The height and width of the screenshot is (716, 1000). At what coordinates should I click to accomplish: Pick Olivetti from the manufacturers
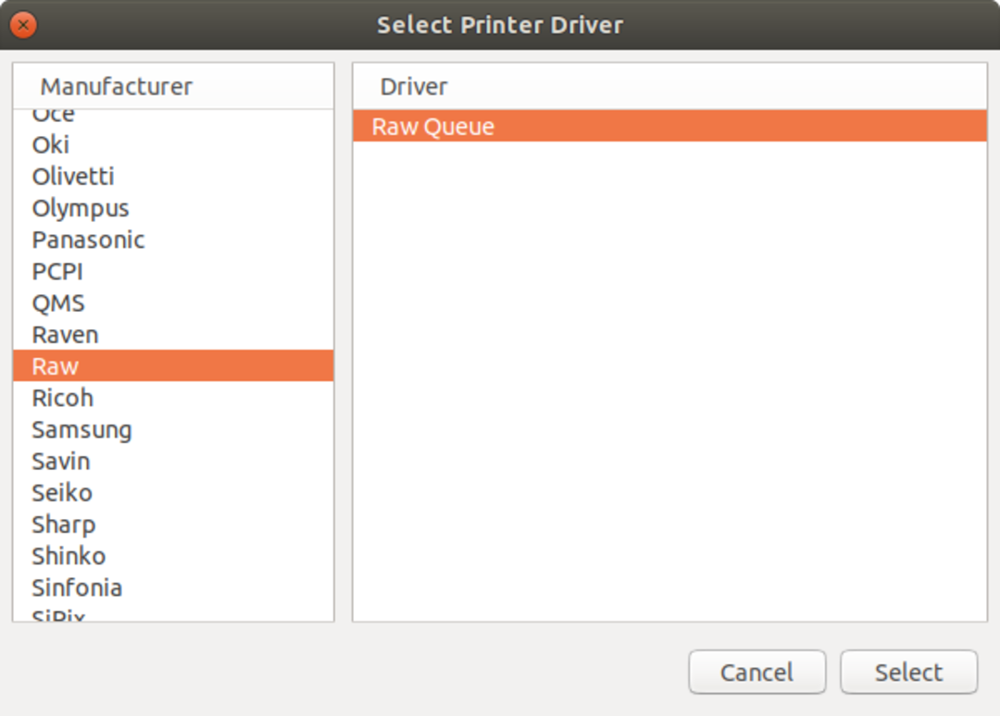tap(73, 177)
